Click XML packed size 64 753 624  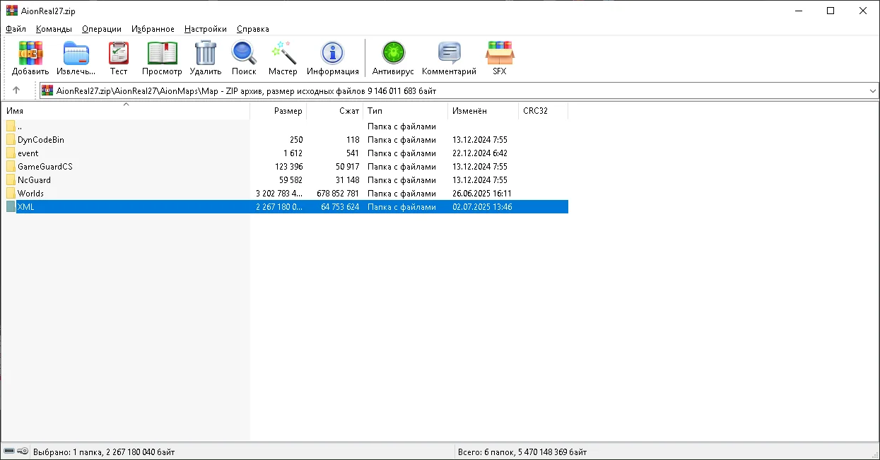(x=340, y=207)
